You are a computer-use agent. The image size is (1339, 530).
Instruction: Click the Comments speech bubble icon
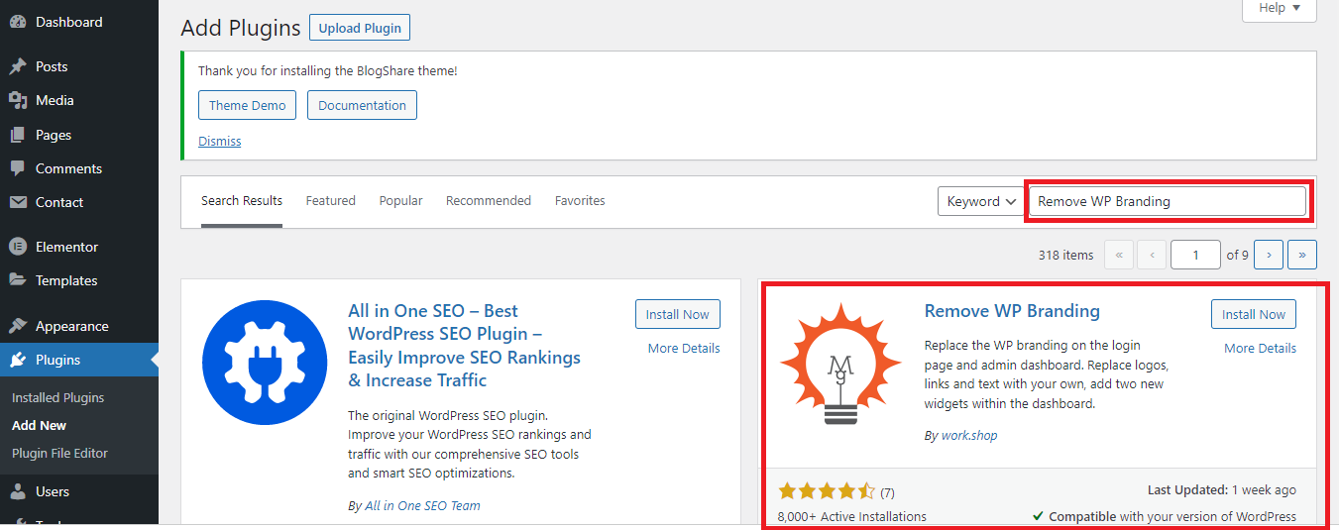tap(18, 168)
